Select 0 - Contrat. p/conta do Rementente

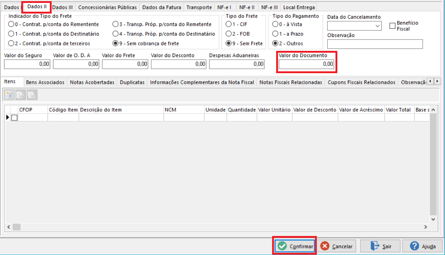[53, 24]
